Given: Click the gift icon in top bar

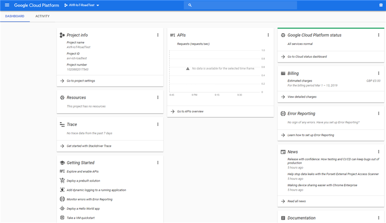Looking at the screenshot, I should [x=380, y=5].
